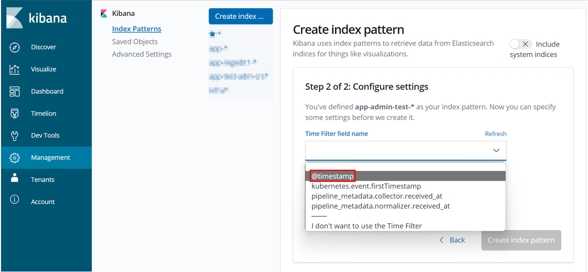Select the Management label
The image size is (588, 272).
(x=51, y=157)
